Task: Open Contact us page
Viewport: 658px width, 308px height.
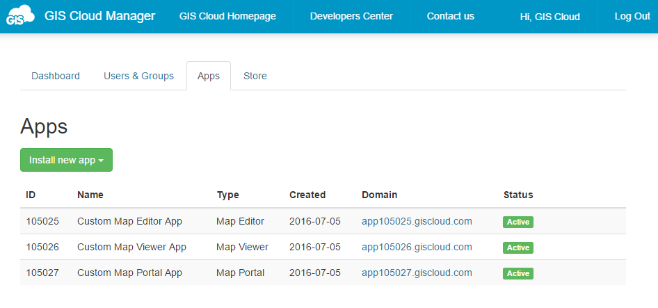Action: [450, 17]
